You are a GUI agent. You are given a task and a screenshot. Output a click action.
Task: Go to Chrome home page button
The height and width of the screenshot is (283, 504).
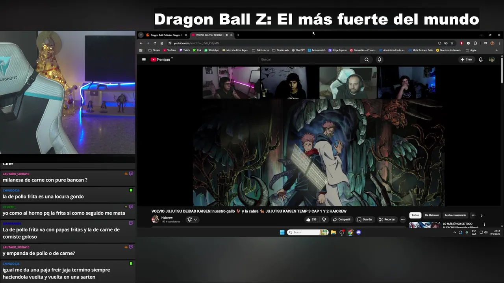pos(162,43)
